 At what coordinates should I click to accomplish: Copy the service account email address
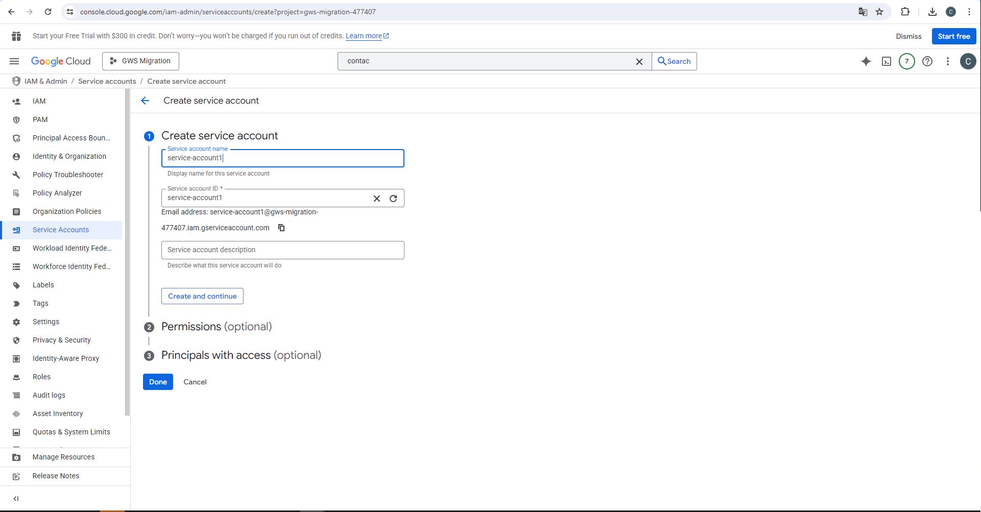281,228
